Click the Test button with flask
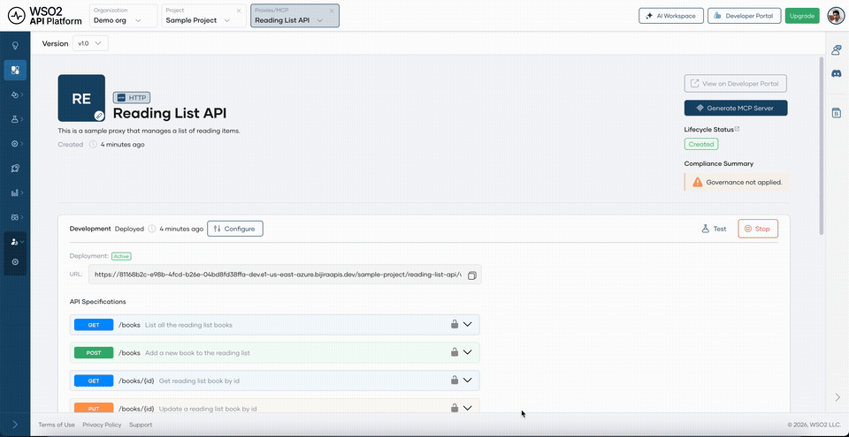This screenshot has width=849, height=437. click(714, 229)
